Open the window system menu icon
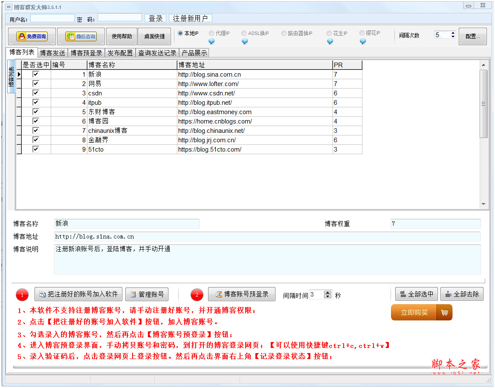The image size is (495, 388). [x=9, y=7]
